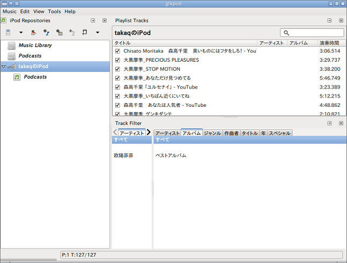Collapse the takaqのiPod tree node
Image resolution: width=347 pixels, height=263 pixels.
[x=4, y=66]
